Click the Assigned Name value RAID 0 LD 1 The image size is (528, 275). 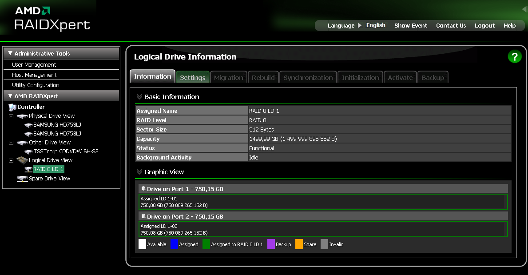click(x=264, y=111)
